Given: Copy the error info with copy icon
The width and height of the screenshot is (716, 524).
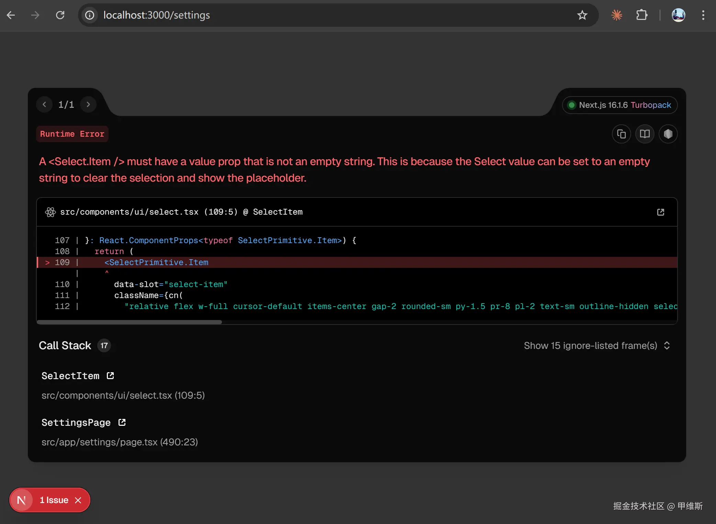Looking at the screenshot, I should point(621,134).
